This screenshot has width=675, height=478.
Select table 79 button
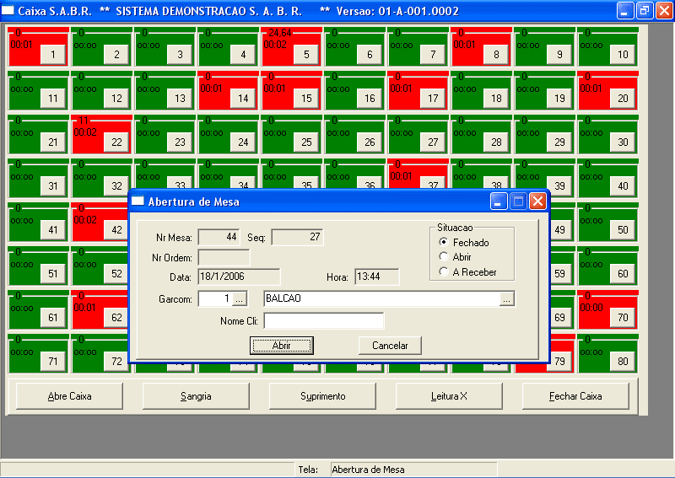559,362
